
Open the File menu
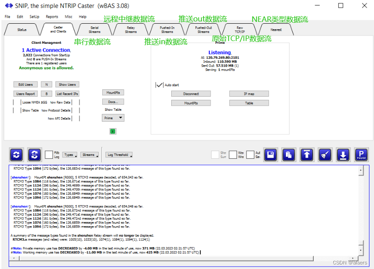click(7, 17)
